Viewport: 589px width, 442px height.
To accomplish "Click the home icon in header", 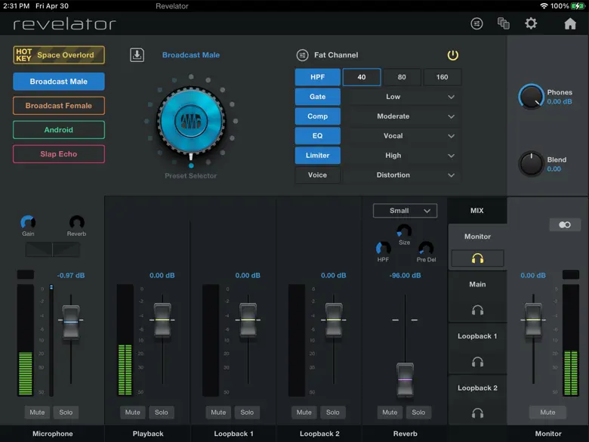I will (570, 23).
